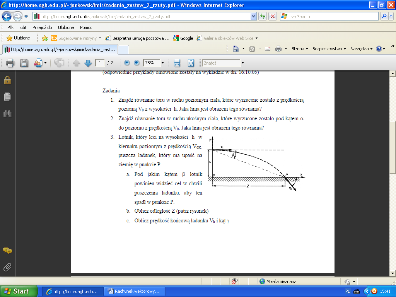Click the zoom in plus button
This screenshot has width=396, height=297.
pyautogui.click(x=137, y=63)
